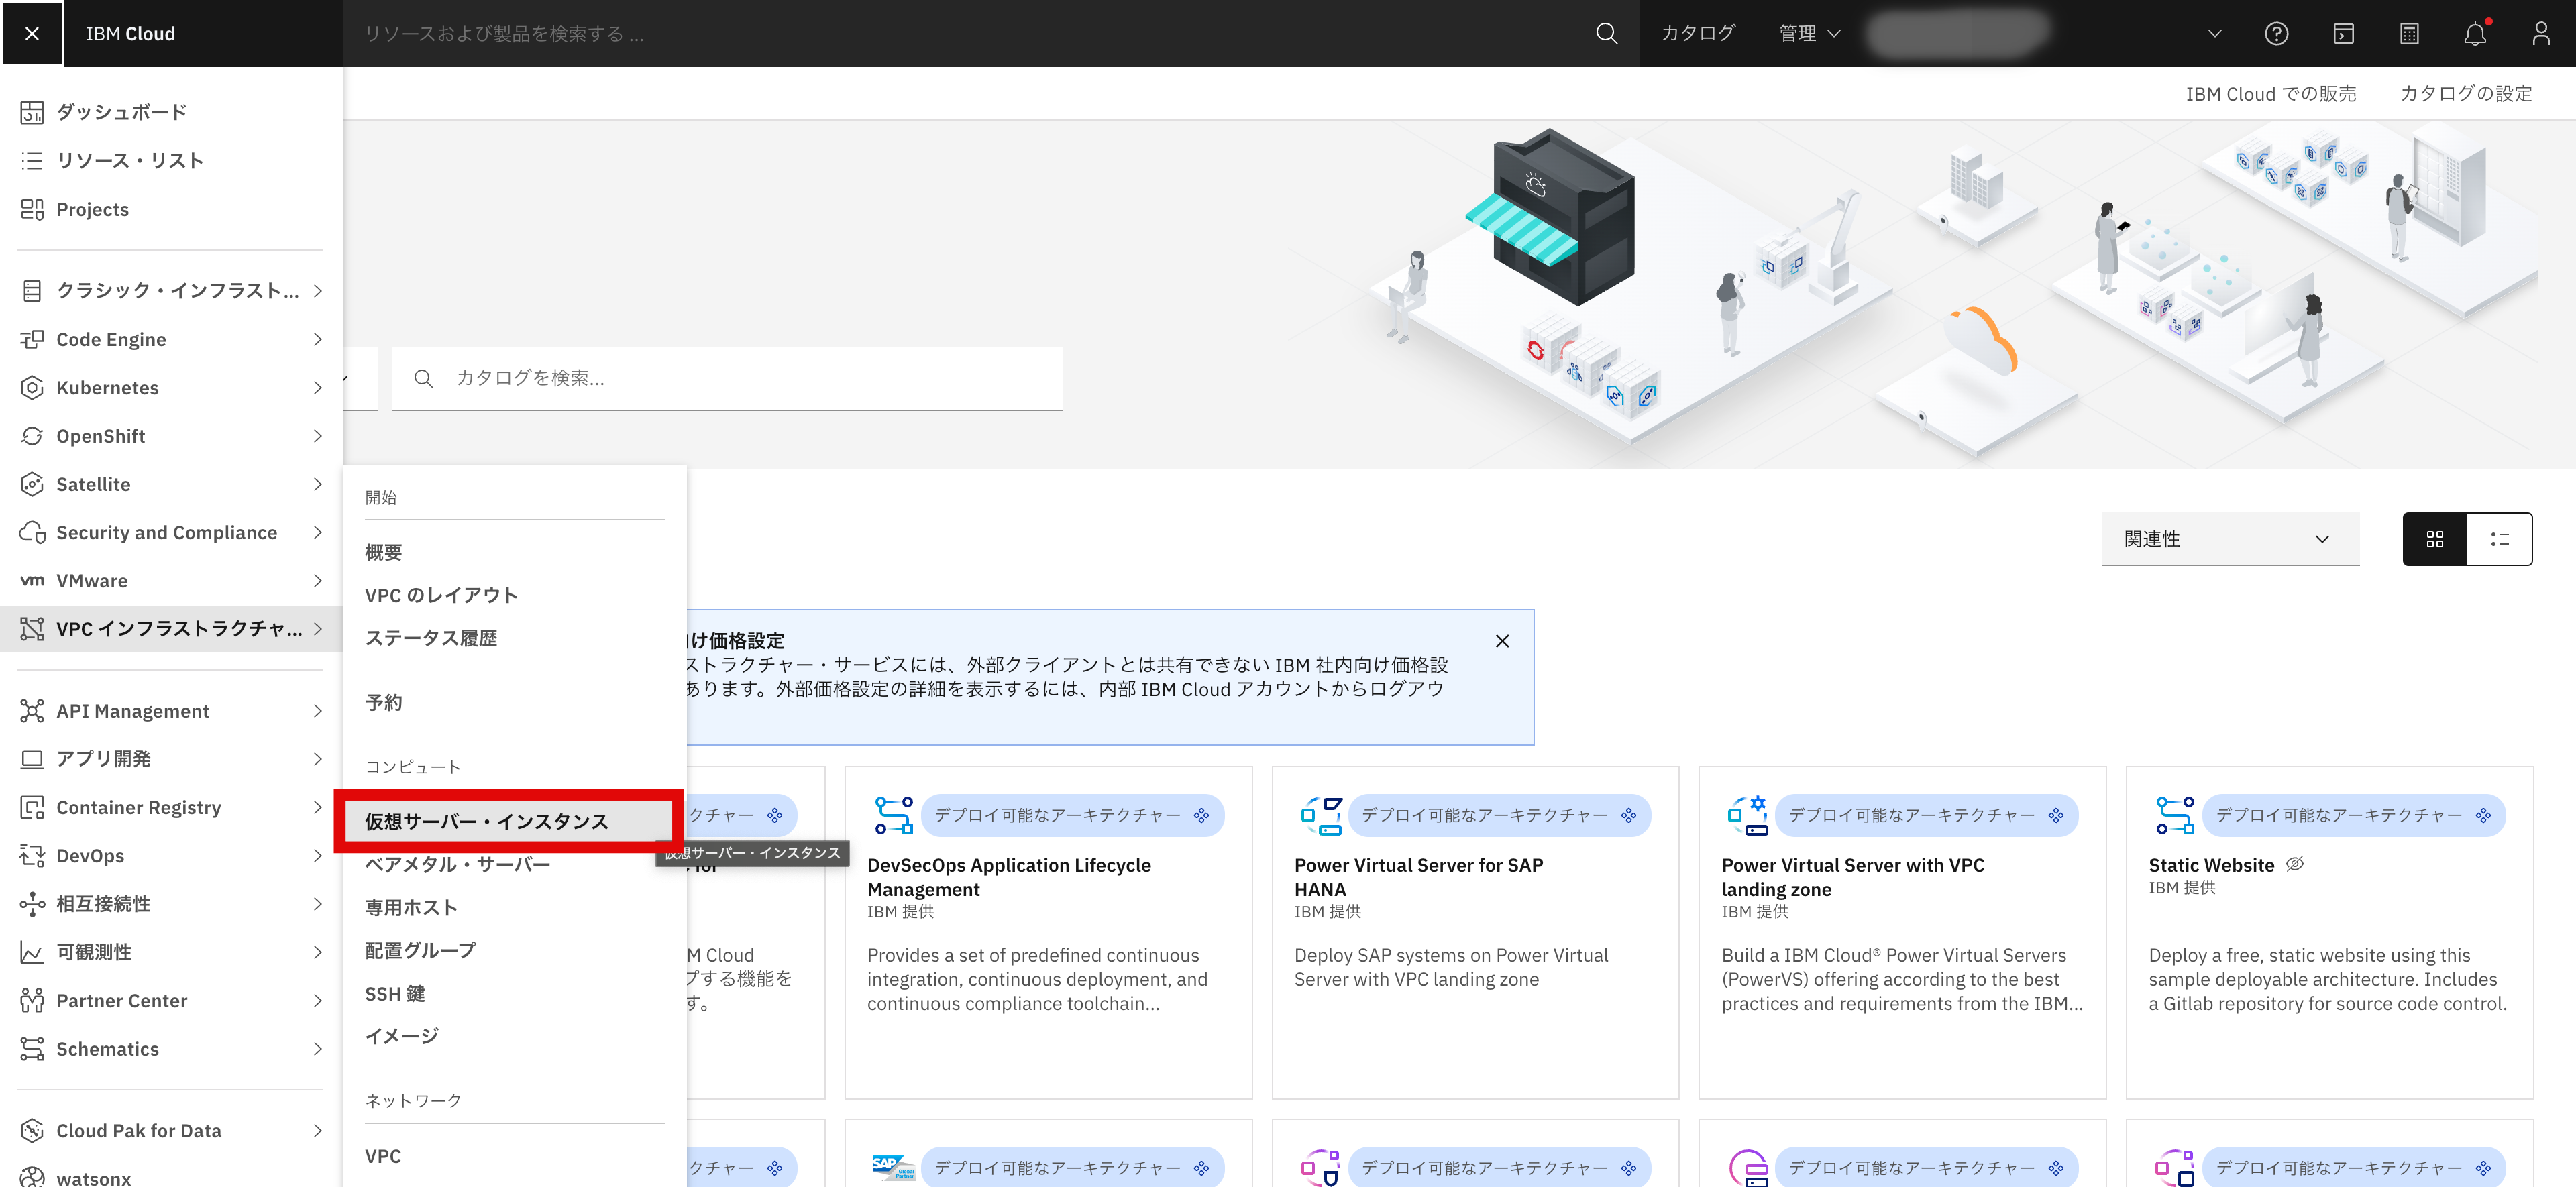Image resolution: width=2576 pixels, height=1187 pixels.
Task: Open the カタログの設定 link
Action: (x=2466, y=94)
